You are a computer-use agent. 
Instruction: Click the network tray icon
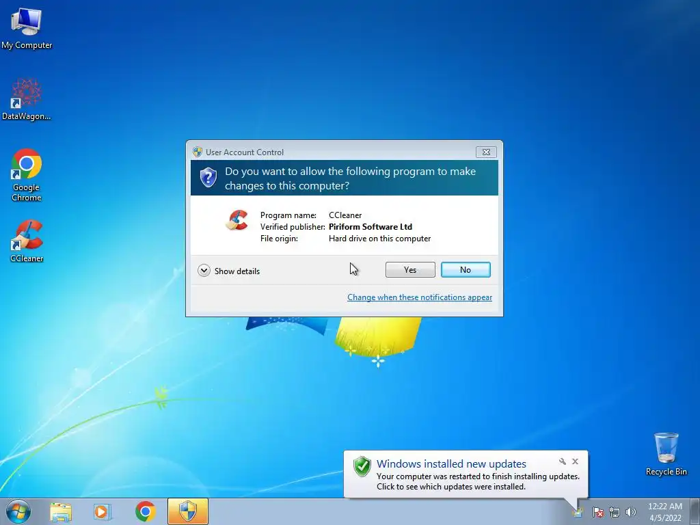point(615,512)
